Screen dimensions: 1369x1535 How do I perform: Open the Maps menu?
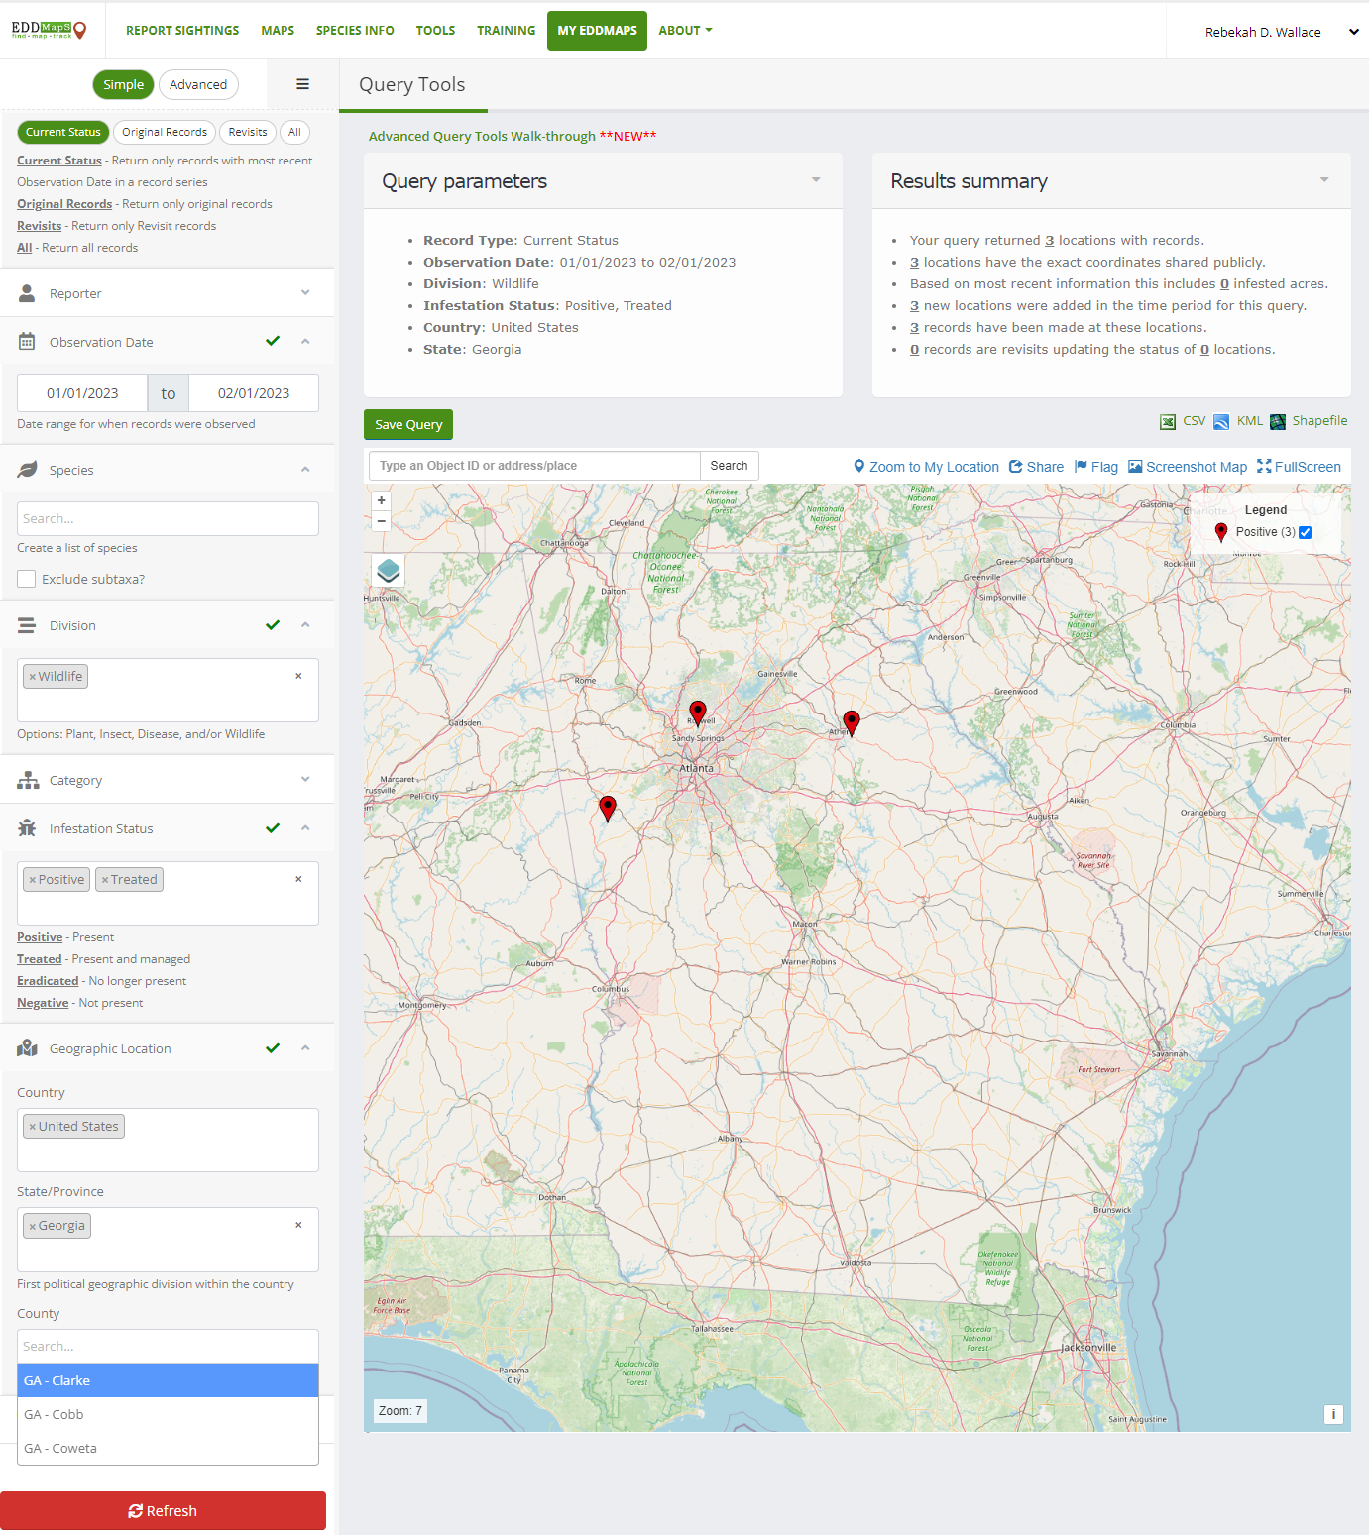tap(278, 31)
